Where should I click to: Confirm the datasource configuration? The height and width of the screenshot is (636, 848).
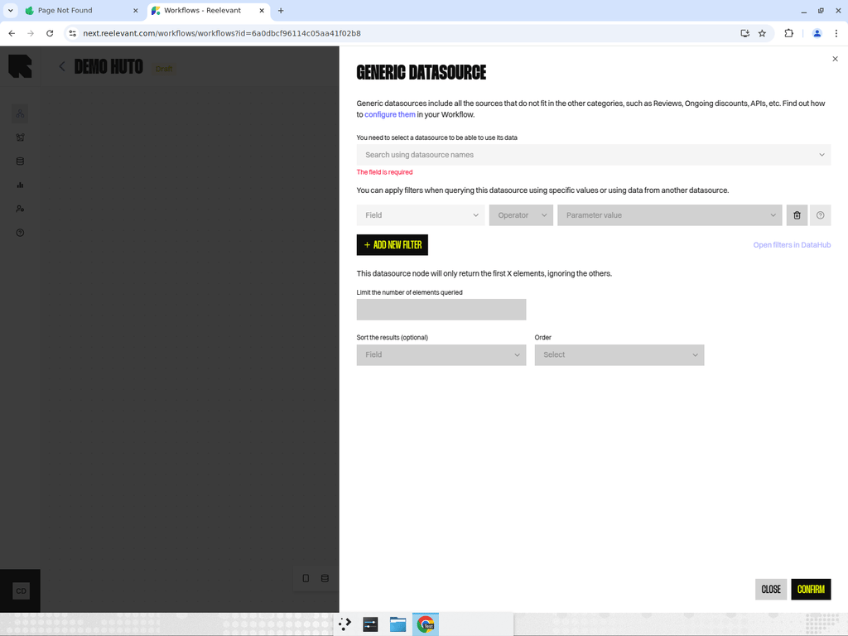tap(811, 590)
